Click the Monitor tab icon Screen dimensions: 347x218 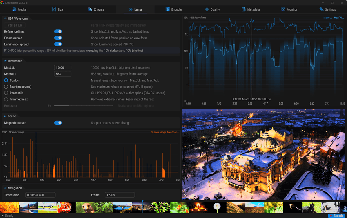[283, 9]
